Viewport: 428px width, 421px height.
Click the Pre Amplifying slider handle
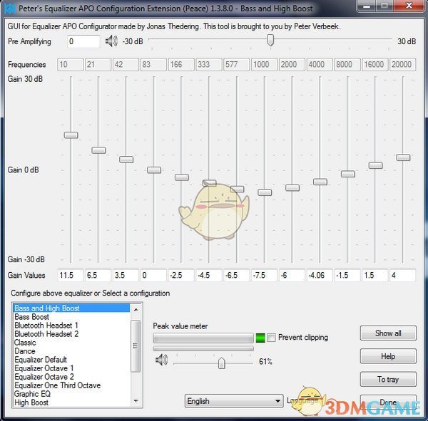pyautogui.click(x=270, y=40)
